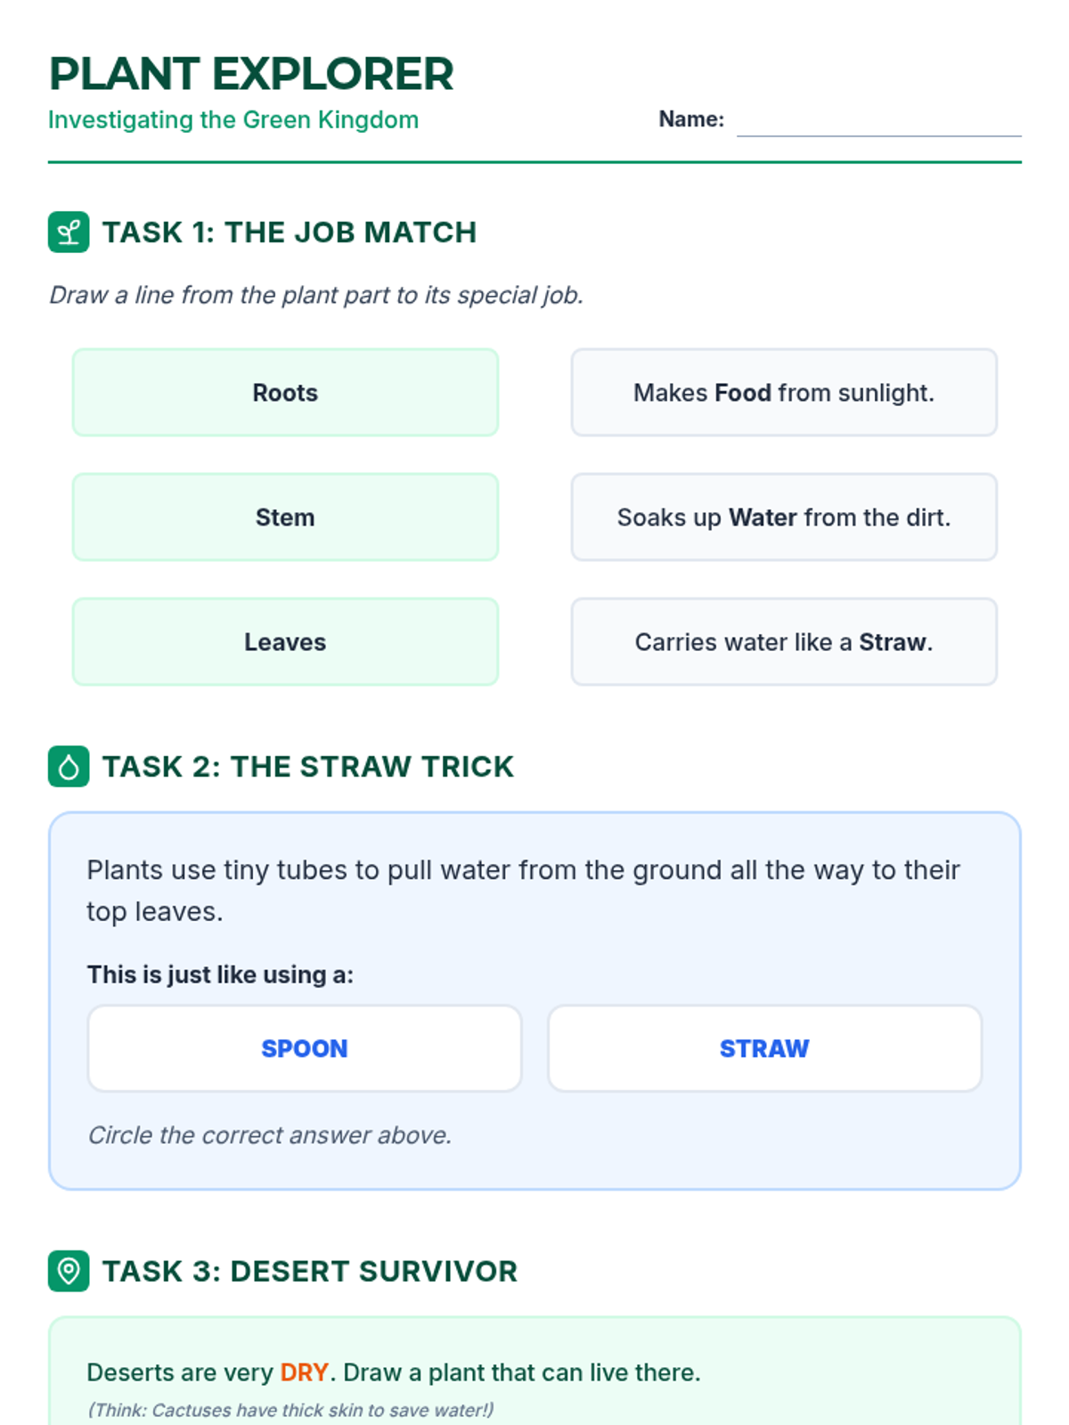Click the 'Makes Food from sunlight' job card
Screen dimensions: 1069x1425
coord(784,393)
